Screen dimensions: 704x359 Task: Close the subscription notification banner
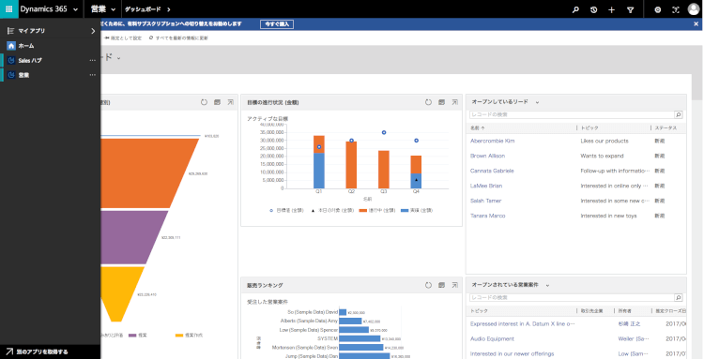tap(696, 24)
